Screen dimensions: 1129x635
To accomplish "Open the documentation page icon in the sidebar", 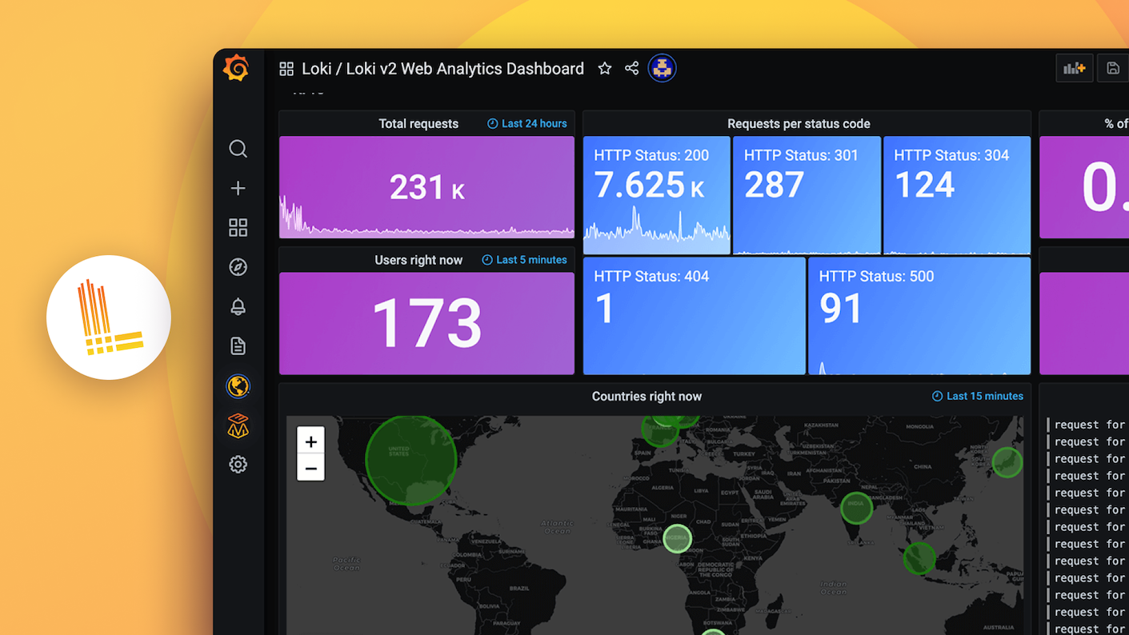I will (x=238, y=345).
